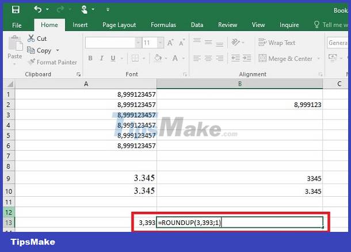This screenshot has width=351, height=252.
Task: Click the Tell me search box
Action: click(331, 25)
